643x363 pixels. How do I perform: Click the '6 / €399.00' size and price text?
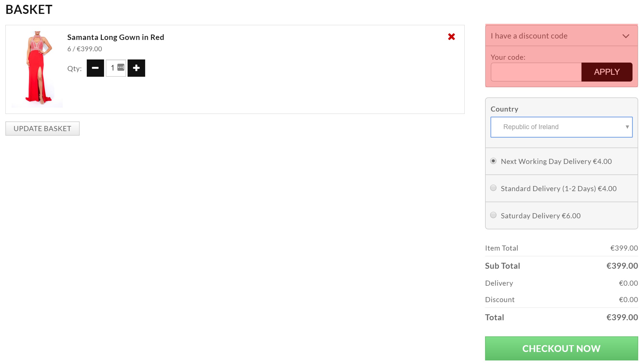coord(84,49)
